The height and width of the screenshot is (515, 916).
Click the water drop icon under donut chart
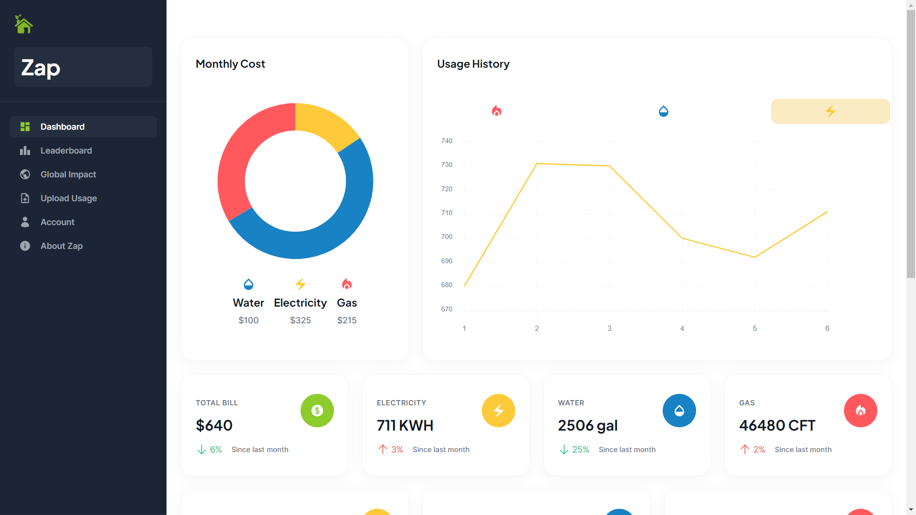click(249, 285)
